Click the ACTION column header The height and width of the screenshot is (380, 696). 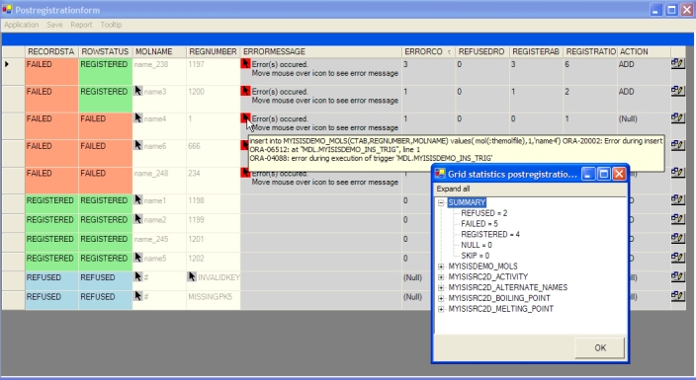(644, 52)
